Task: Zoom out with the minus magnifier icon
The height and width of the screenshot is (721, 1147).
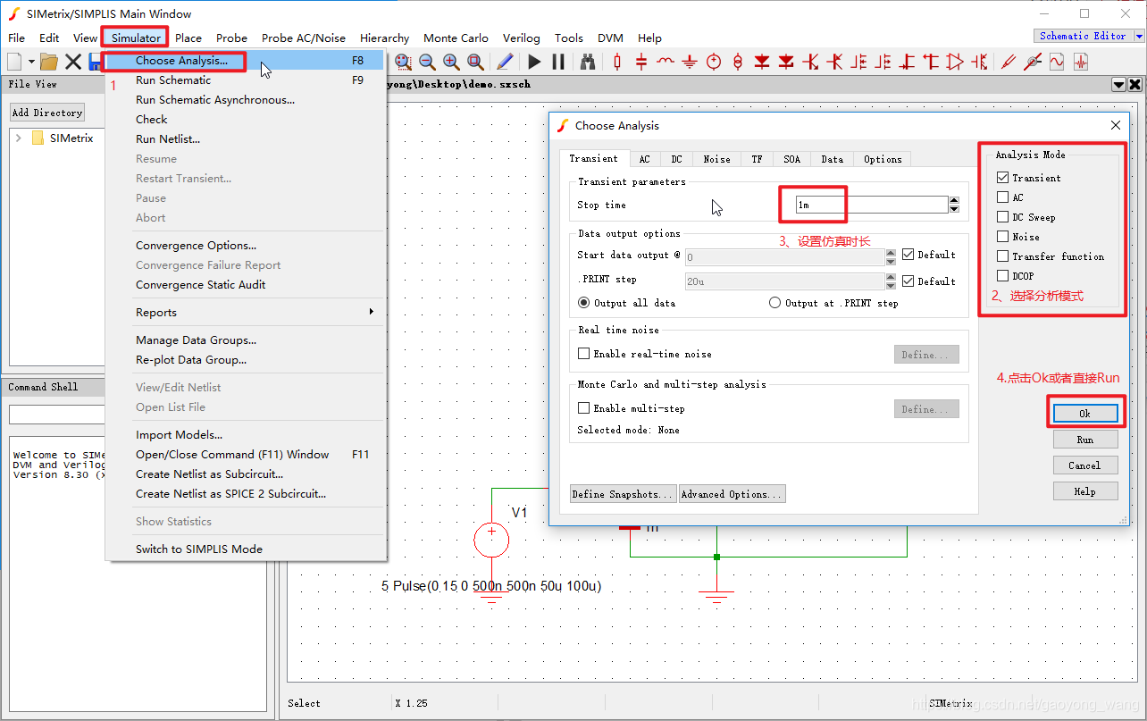Action: pos(427,62)
